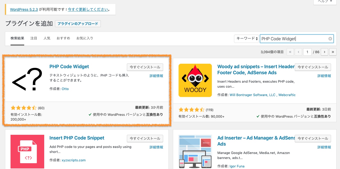Go to next page of results
The image size is (340, 169).
click(x=325, y=52)
